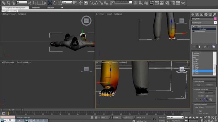The width and height of the screenshot is (218, 122).
Task: Choose Rectangular Selection Region tool
Action: [40, 3]
